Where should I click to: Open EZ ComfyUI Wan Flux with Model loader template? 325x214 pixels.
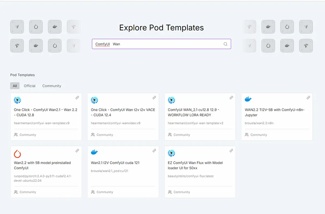195,165
